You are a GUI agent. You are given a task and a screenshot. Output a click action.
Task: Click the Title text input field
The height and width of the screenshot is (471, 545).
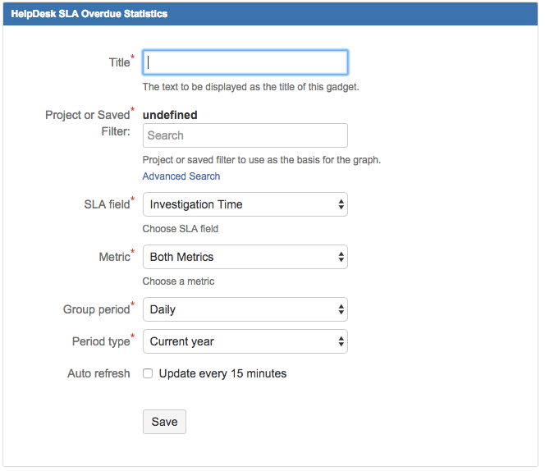pos(245,62)
